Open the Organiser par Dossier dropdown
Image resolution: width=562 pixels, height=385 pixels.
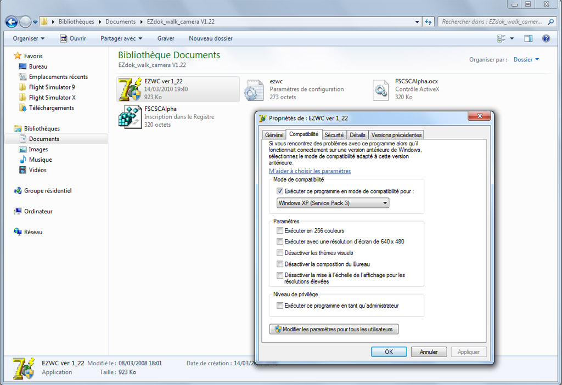(526, 60)
